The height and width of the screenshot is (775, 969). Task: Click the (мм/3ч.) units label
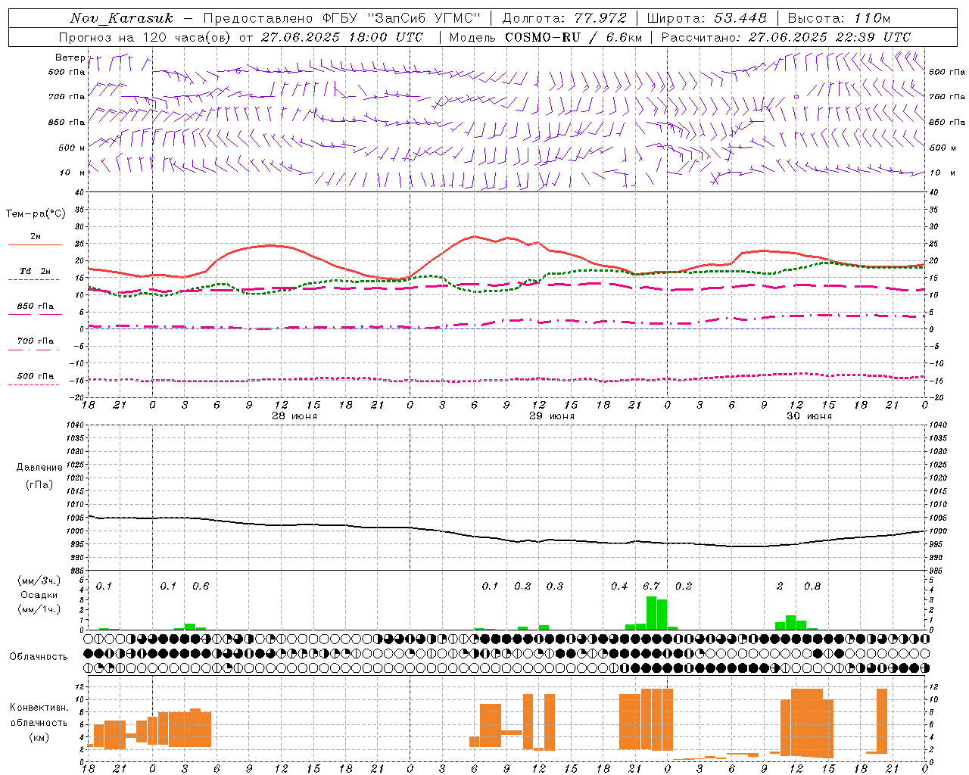coord(39,581)
